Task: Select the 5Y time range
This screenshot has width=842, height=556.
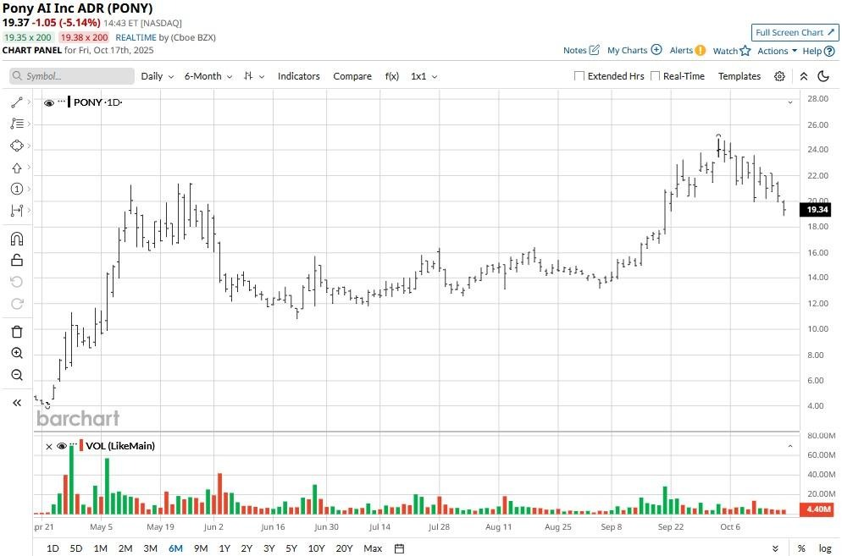Action: 291,548
